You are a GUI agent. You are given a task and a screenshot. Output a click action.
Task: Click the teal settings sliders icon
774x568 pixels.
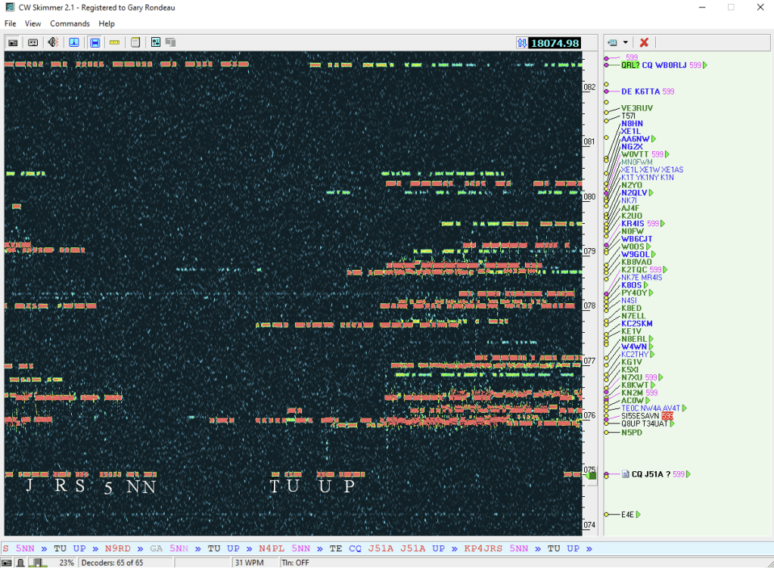156,42
